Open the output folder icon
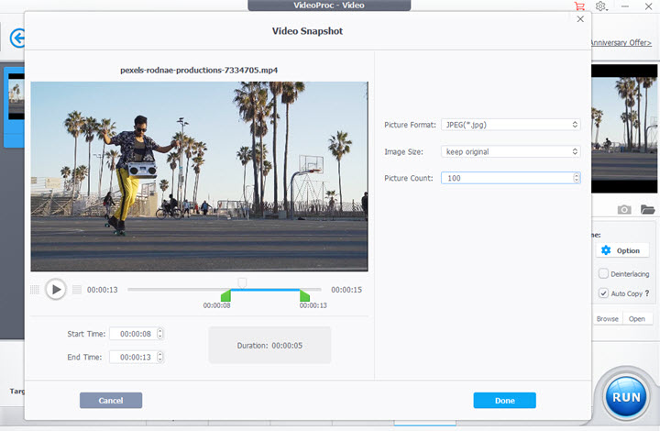This screenshot has height=431, width=660. (x=647, y=210)
